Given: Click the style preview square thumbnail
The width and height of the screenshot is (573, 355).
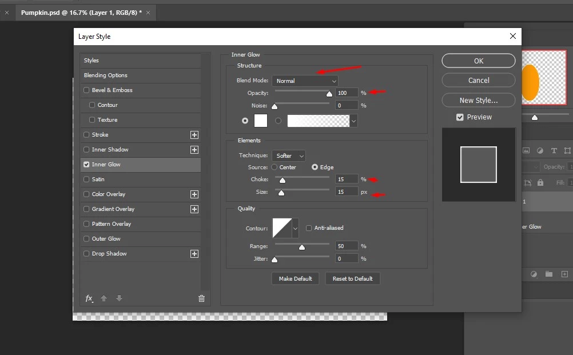Looking at the screenshot, I should tap(478, 165).
